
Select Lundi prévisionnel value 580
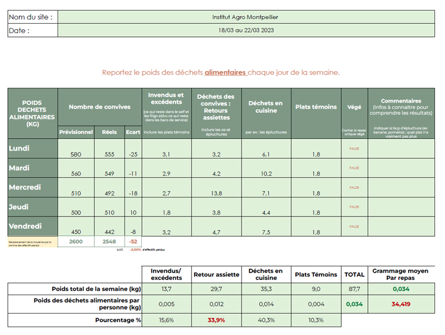pyautogui.click(x=76, y=148)
